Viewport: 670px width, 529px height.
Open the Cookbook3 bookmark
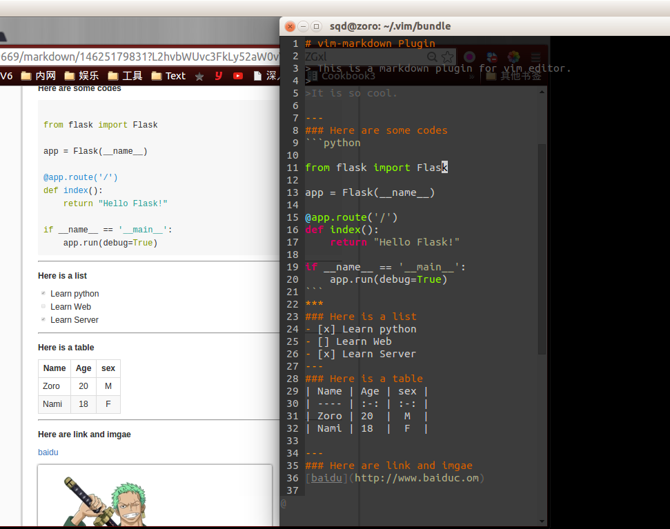coord(342,76)
